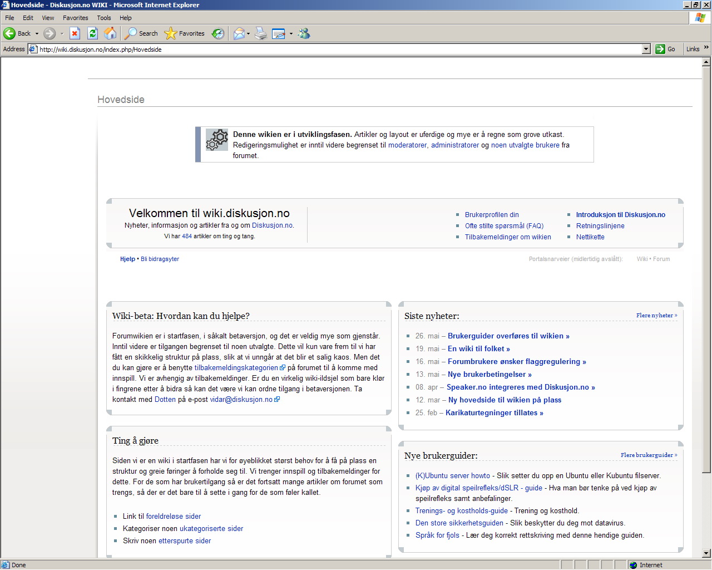Expand the Links toolbar chevron

[x=706, y=48]
